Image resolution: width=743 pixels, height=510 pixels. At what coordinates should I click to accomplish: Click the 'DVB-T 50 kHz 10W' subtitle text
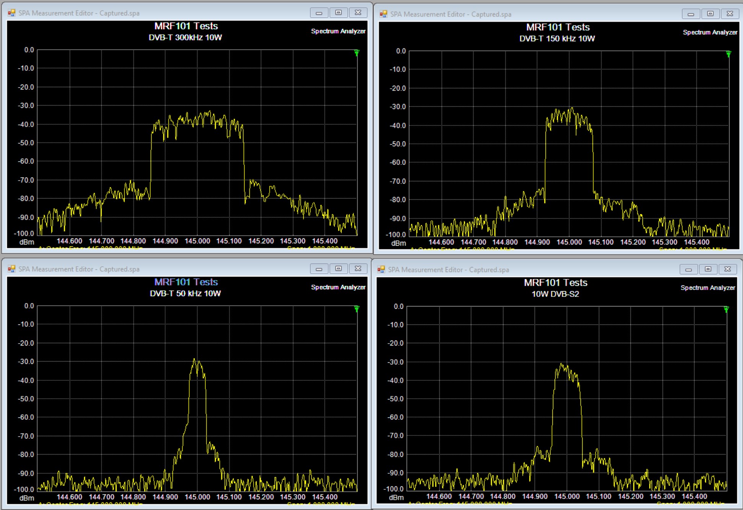coord(185,293)
